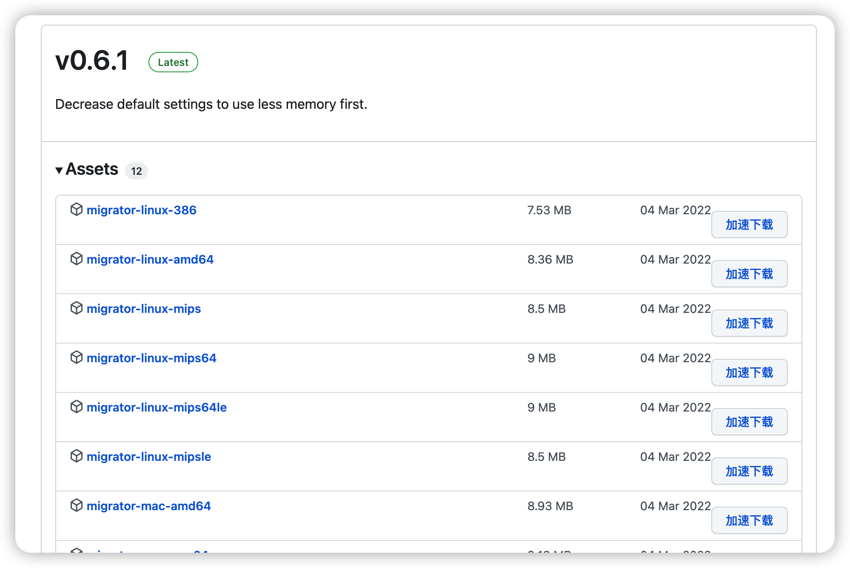This screenshot has width=850, height=568.
Task: Download migrator-linux-amd64 asset
Action: tap(150, 259)
